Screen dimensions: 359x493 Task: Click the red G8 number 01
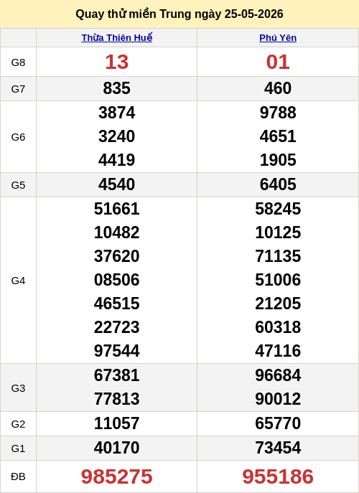[278, 62]
